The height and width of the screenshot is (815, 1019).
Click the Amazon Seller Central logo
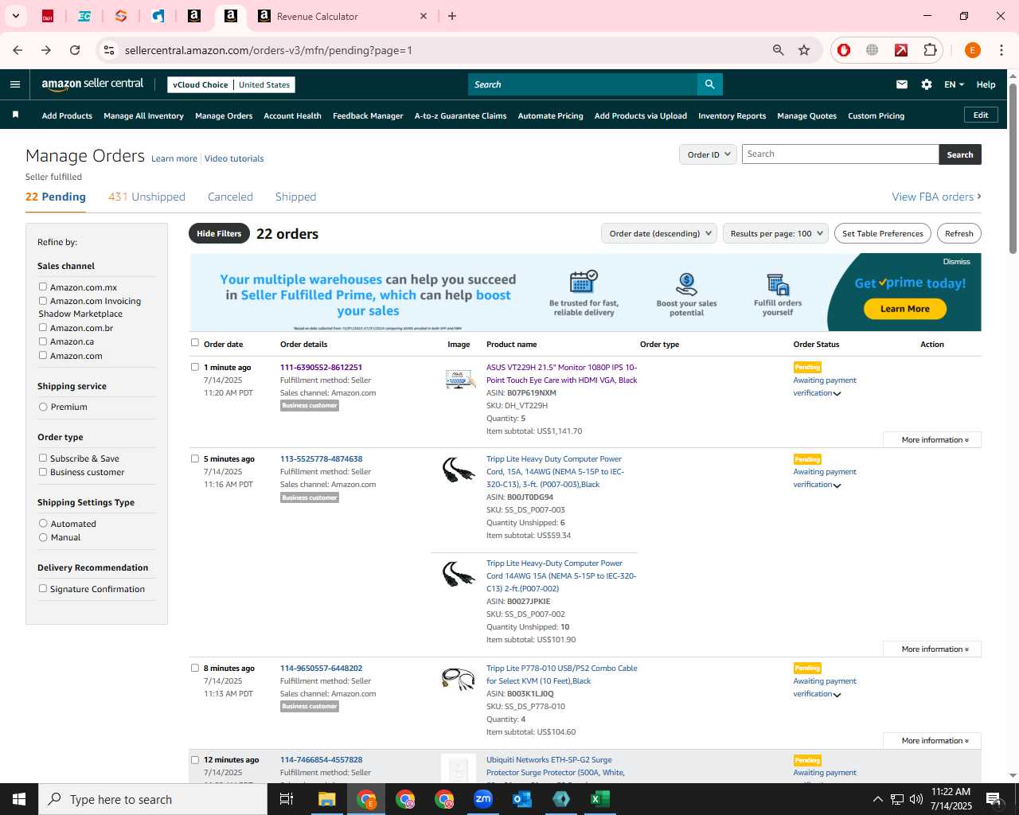92,84
